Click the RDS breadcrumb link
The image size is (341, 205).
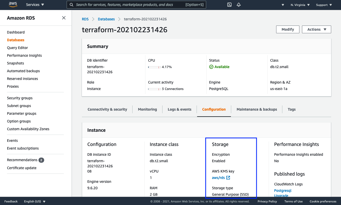(x=85, y=19)
